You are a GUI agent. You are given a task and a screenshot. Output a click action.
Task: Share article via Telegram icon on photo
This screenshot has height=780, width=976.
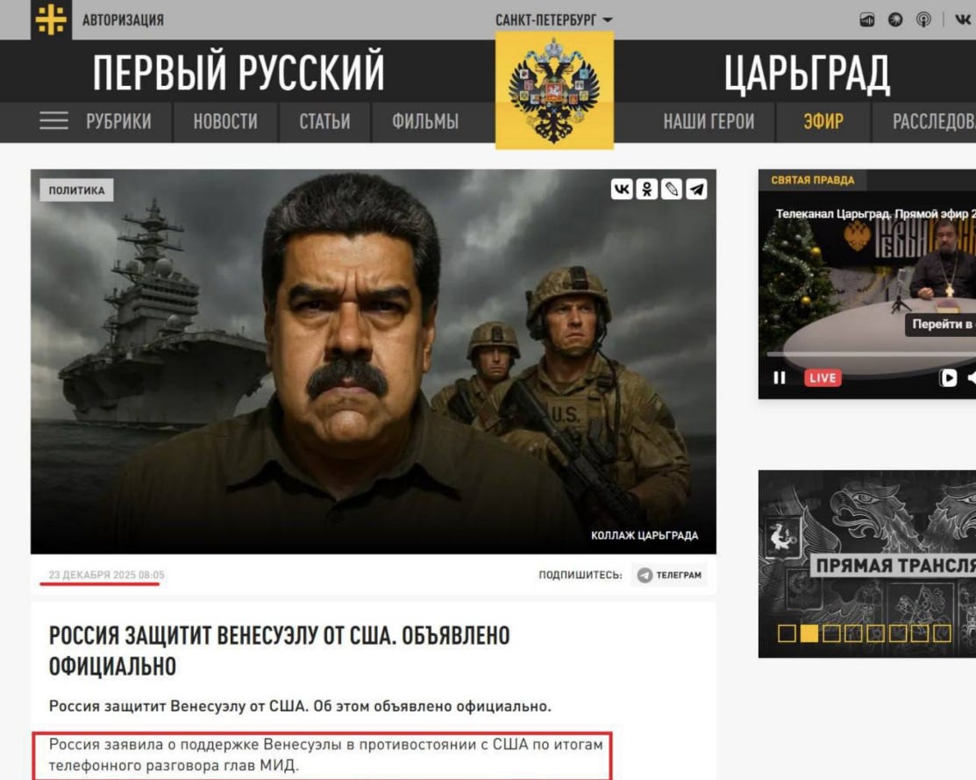point(696,189)
